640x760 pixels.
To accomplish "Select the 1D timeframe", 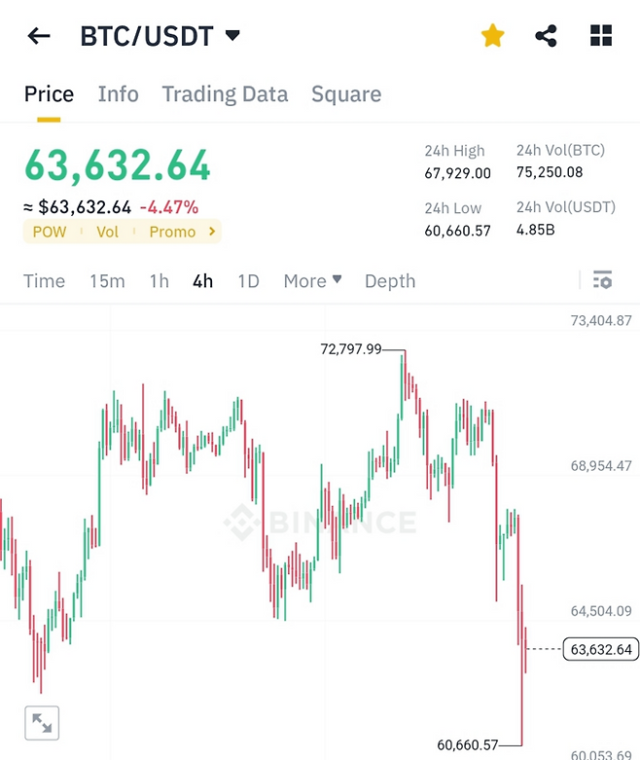I will point(248,281).
